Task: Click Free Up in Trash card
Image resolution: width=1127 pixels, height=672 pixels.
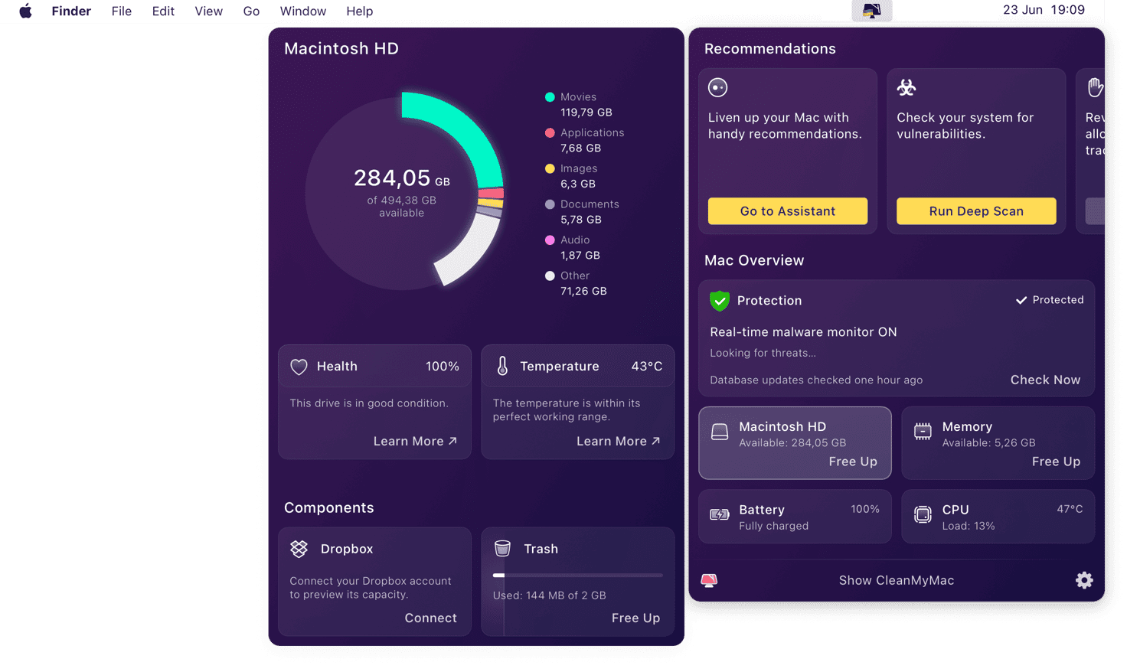Action: (x=635, y=618)
